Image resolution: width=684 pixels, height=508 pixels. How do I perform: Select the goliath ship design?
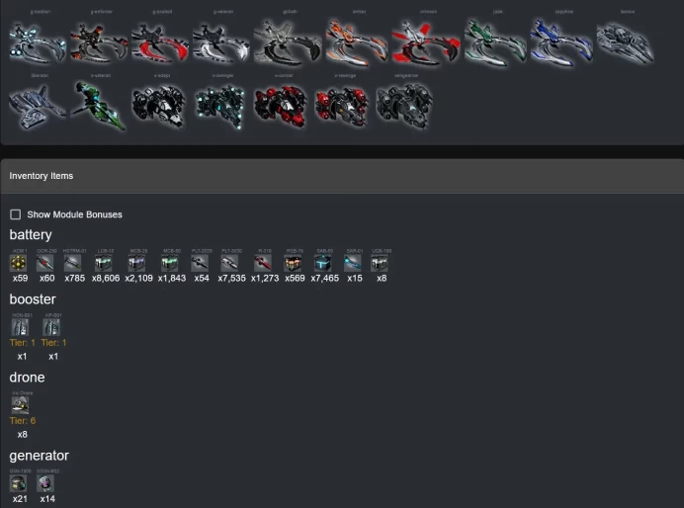(288, 42)
